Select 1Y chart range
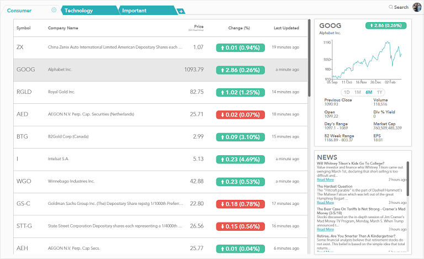Screen dimensions: 424x259 pos(380,92)
